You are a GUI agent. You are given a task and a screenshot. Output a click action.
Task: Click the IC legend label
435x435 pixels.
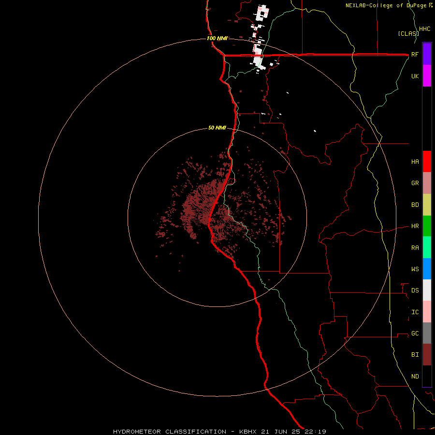click(415, 312)
